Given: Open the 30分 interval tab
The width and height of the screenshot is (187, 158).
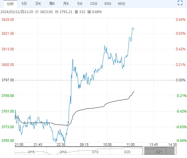Looking at the screenshot, I should pyautogui.click(x=108, y=4).
